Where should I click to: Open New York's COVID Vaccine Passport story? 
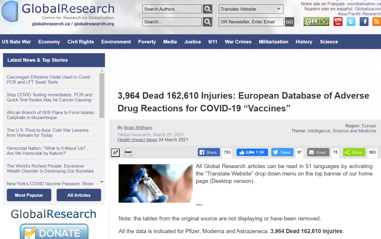pos(50,183)
